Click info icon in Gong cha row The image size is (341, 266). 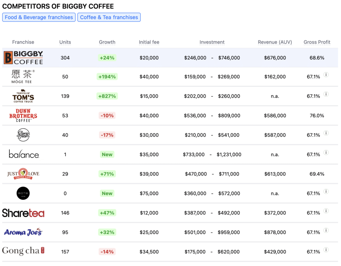tap(326, 250)
